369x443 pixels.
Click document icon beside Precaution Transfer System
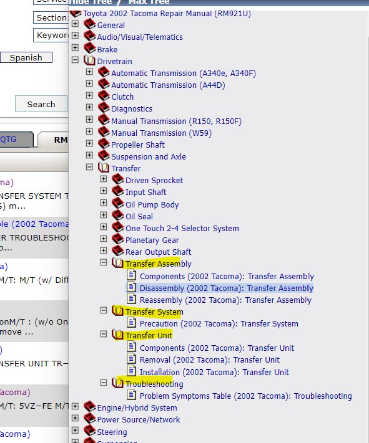pyautogui.click(x=131, y=322)
